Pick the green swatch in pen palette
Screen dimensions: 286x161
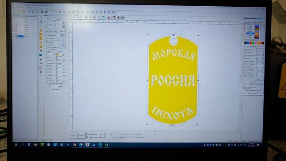coord(253,43)
